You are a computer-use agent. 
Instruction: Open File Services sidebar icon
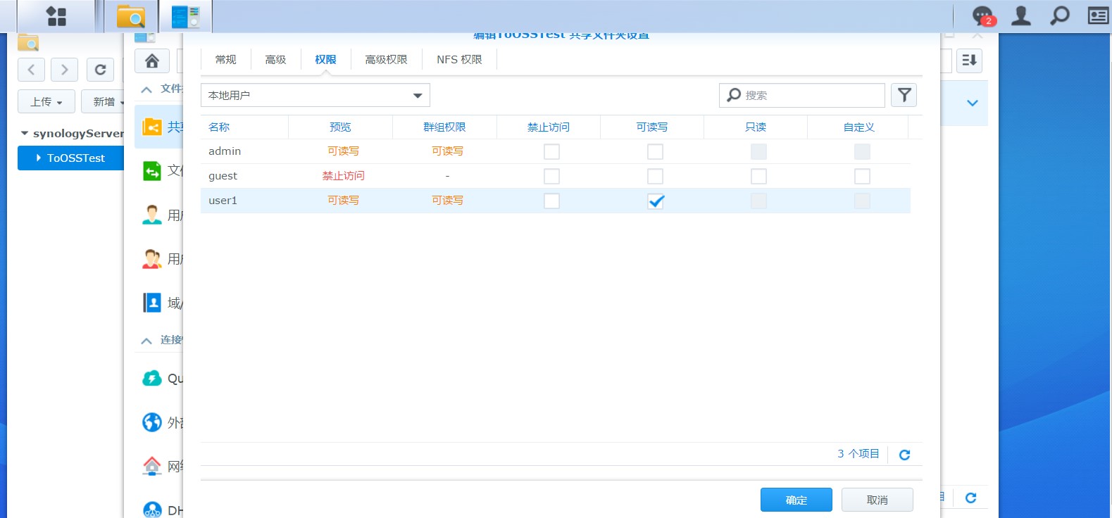tap(152, 170)
